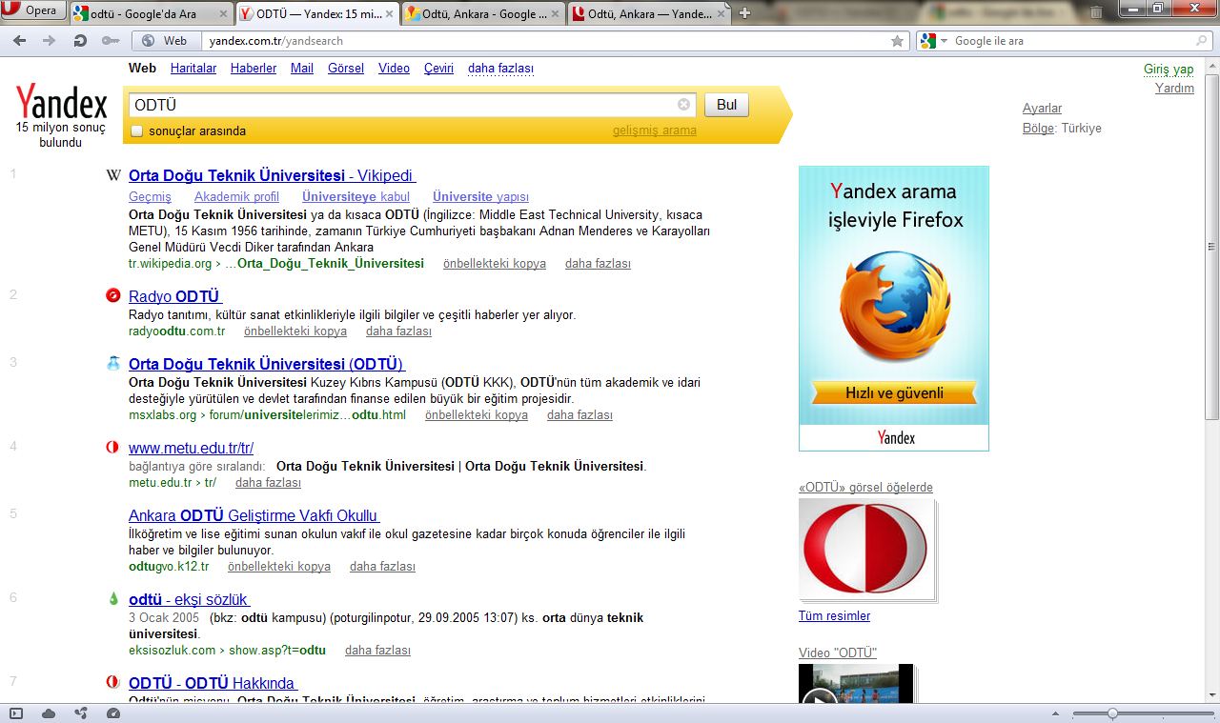Open 'önbellekteki kopya' of the Wikipedia result
Viewport: 1220px width, 723px height.
coord(495,264)
